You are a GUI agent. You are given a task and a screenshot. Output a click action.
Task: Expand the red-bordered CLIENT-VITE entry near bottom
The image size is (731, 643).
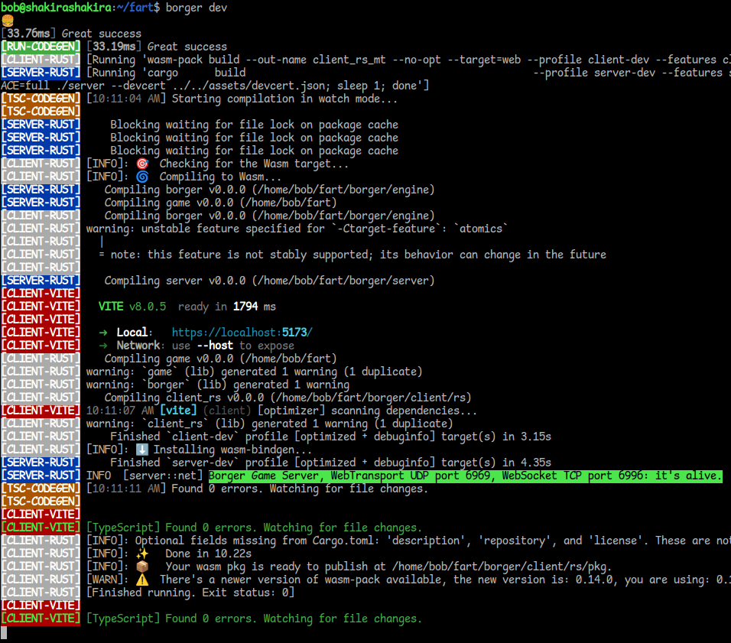pyautogui.click(x=41, y=605)
